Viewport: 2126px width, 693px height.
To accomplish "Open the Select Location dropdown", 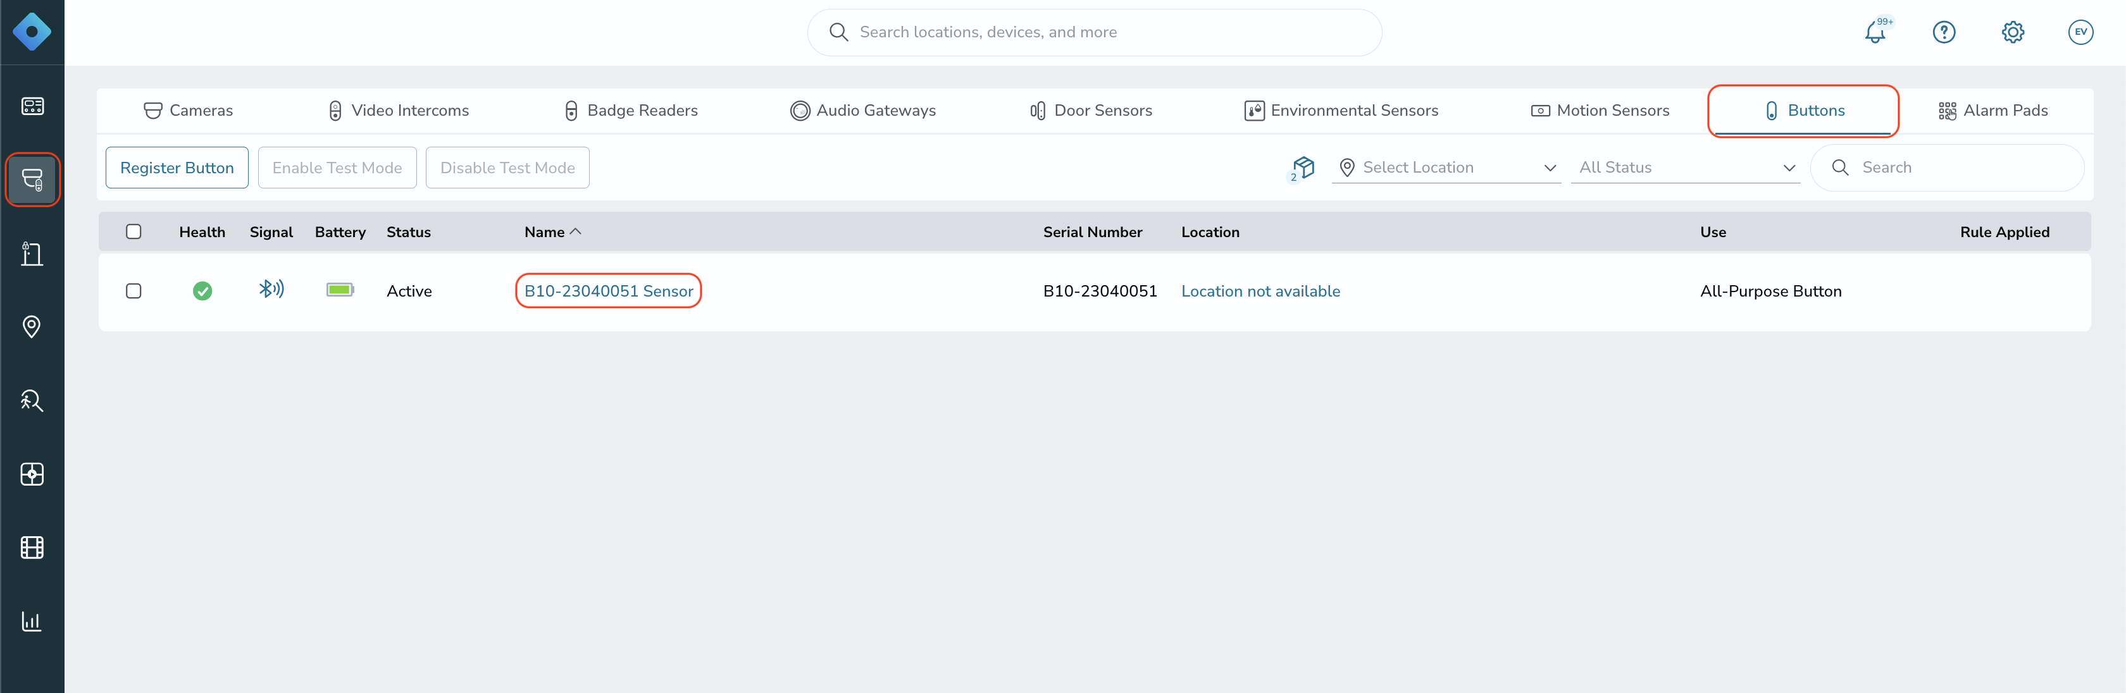I will click(x=1446, y=168).
